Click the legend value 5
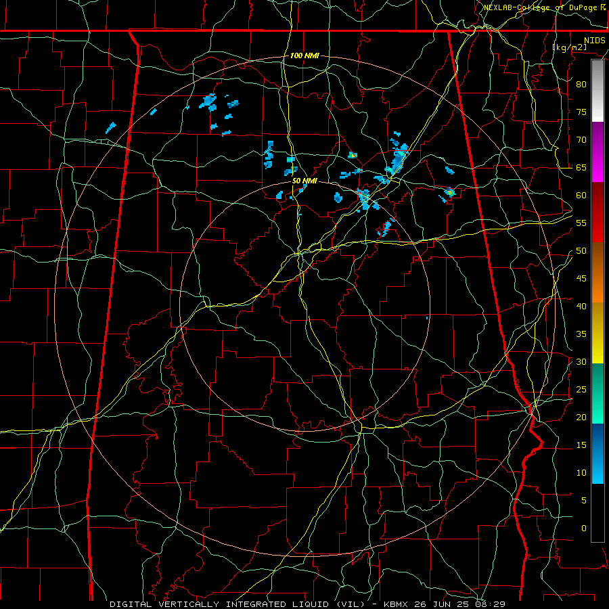 584,501
